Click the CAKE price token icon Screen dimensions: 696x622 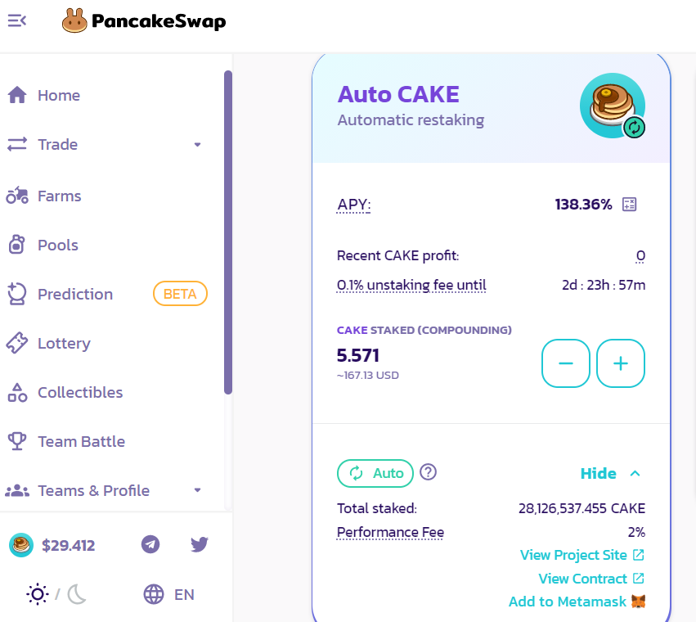[x=21, y=545]
